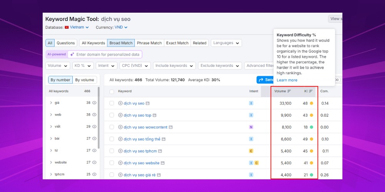This screenshot has height=192, width=385.
Task: Sort by Volume column sort icon
Action: tap(289, 91)
